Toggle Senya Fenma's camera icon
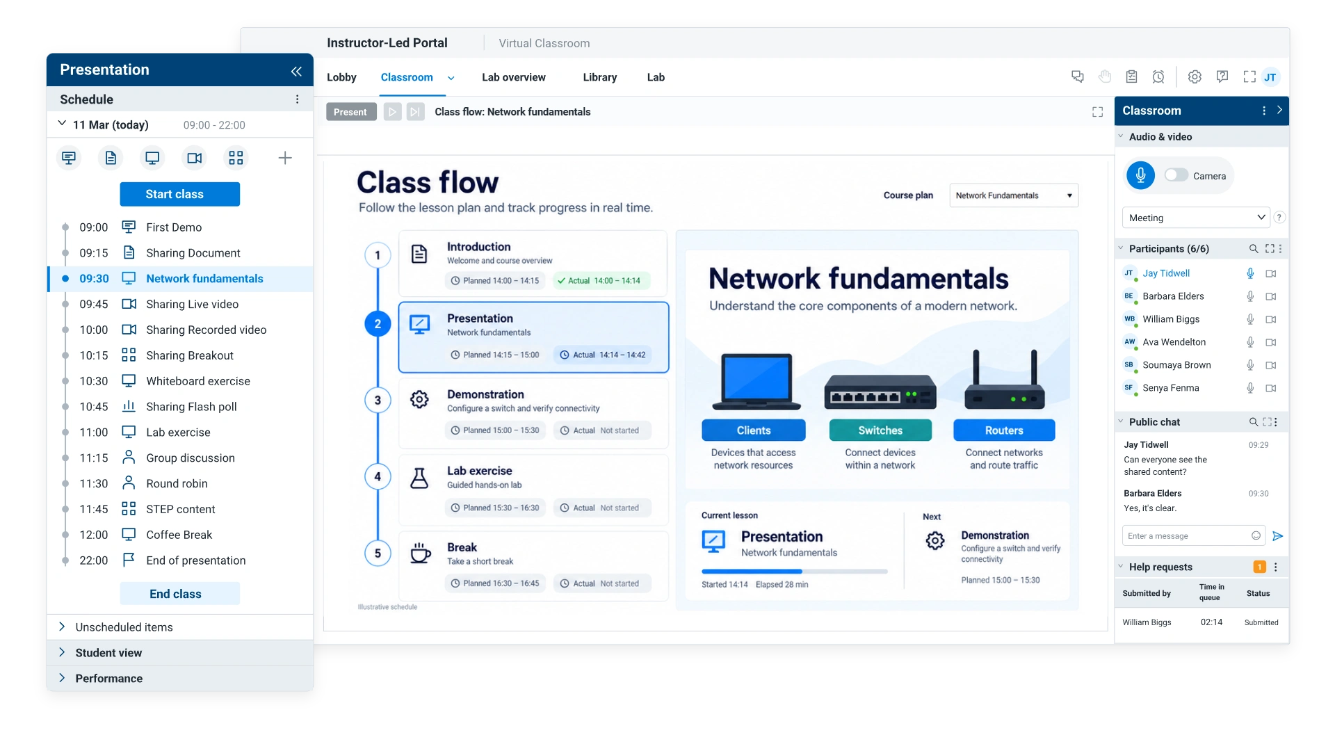The width and height of the screenshot is (1335, 751). pyautogui.click(x=1271, y=388)
